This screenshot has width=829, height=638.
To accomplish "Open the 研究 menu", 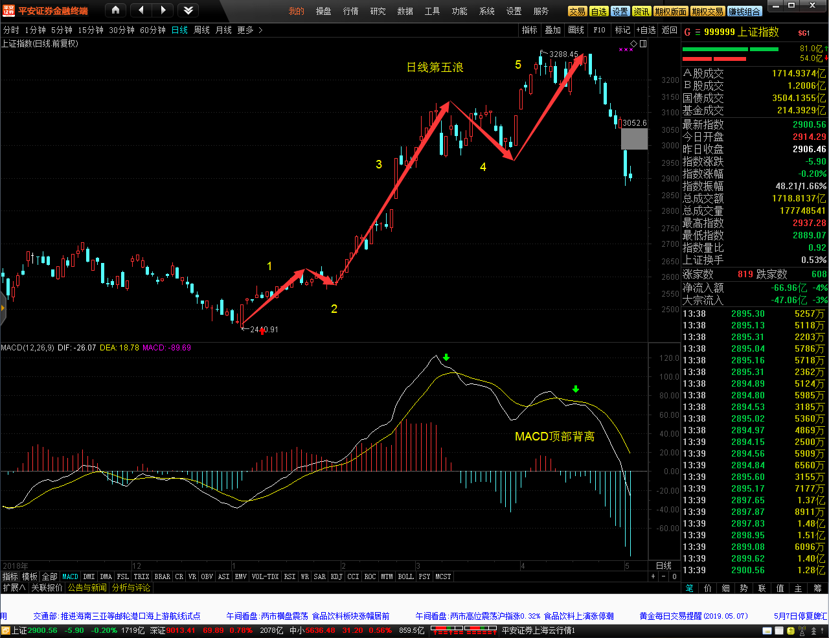I will [378, 11].
